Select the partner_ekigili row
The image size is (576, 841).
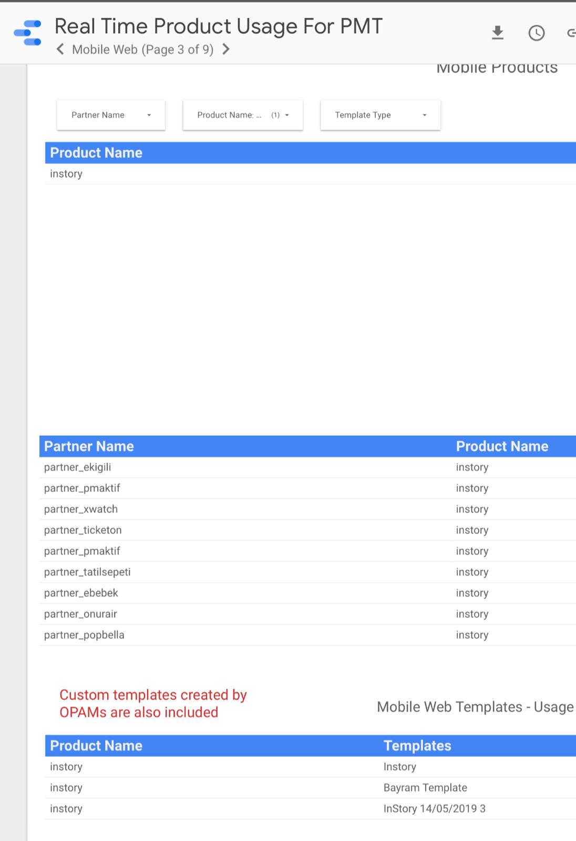pos(77,467)
